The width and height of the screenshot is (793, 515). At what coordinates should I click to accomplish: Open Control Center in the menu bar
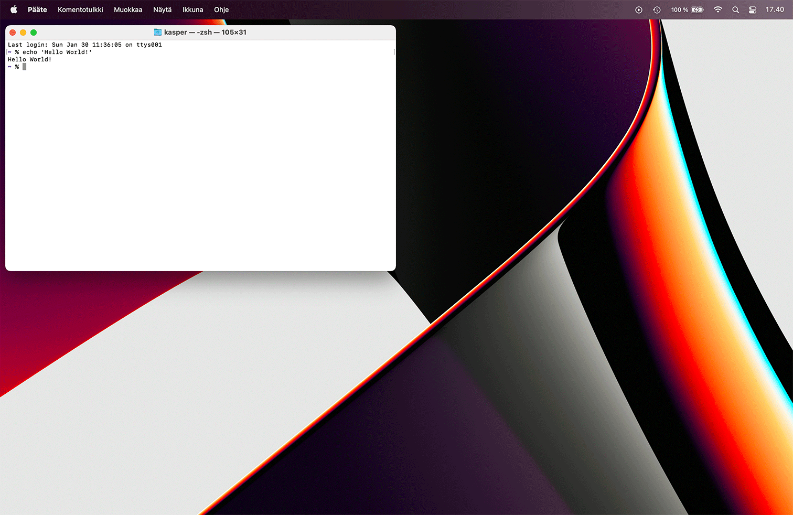click(x=752, y=9)
